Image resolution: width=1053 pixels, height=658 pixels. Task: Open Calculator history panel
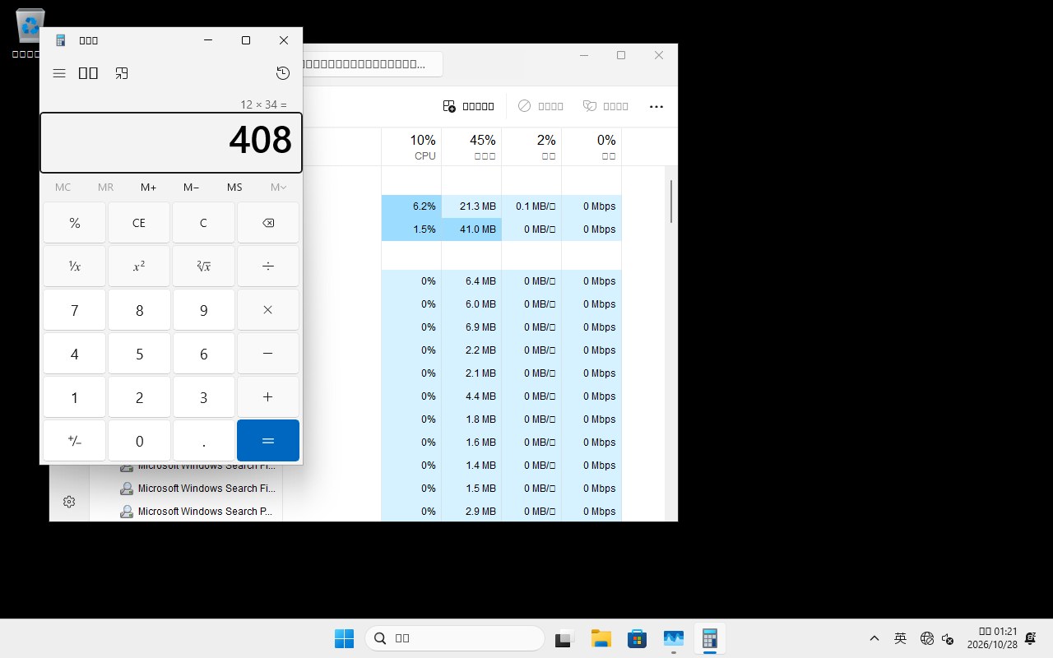pyautogui.click(x=283, y=73)
